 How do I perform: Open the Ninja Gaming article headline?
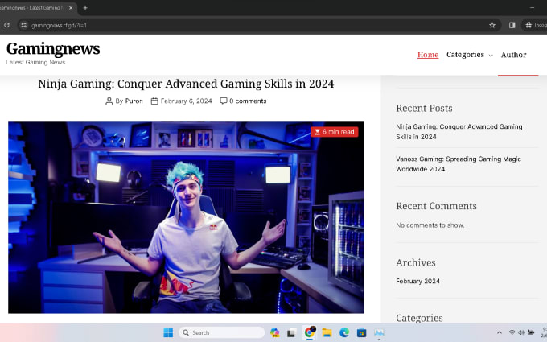[x=186, y=84]
